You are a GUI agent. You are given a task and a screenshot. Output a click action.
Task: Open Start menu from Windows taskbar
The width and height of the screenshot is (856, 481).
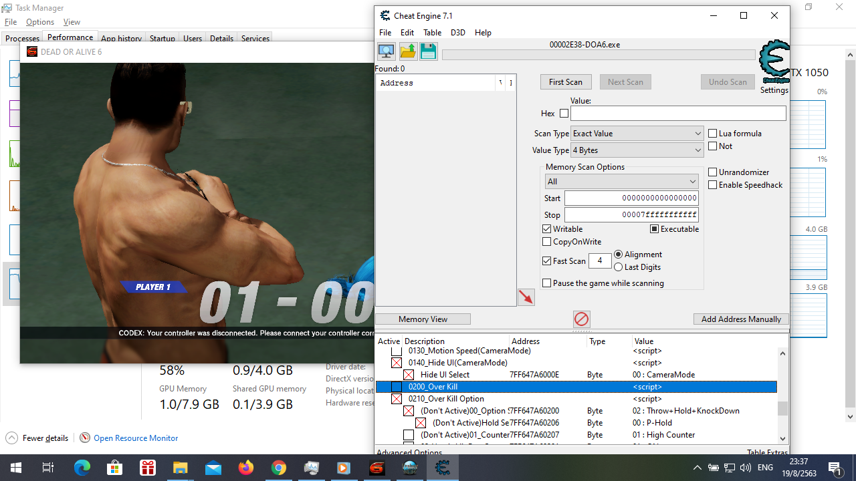[16, 468]
